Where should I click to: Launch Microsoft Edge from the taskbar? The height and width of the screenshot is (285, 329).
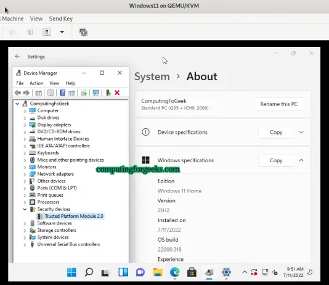[175, 272]
